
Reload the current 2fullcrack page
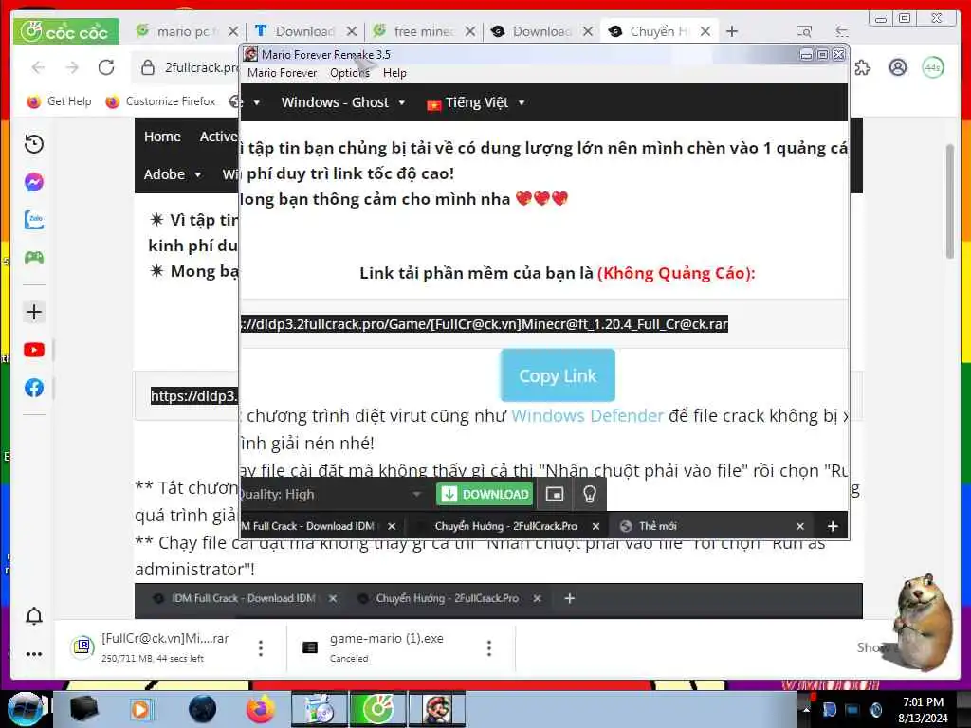(106, 67)
